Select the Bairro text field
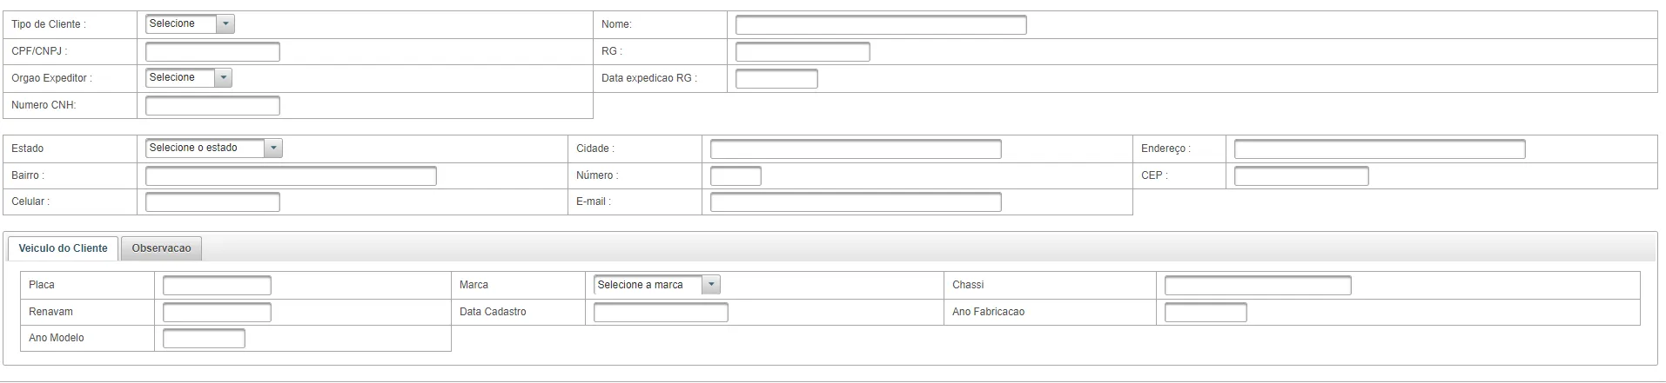 (290, 176)
